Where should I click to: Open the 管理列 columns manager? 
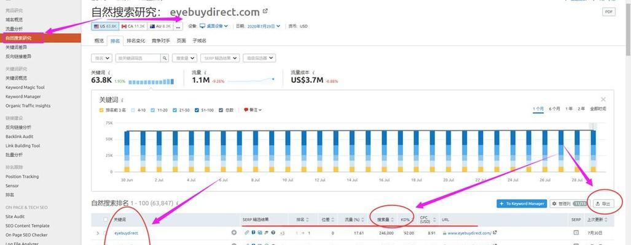click(x=570, y=204)
